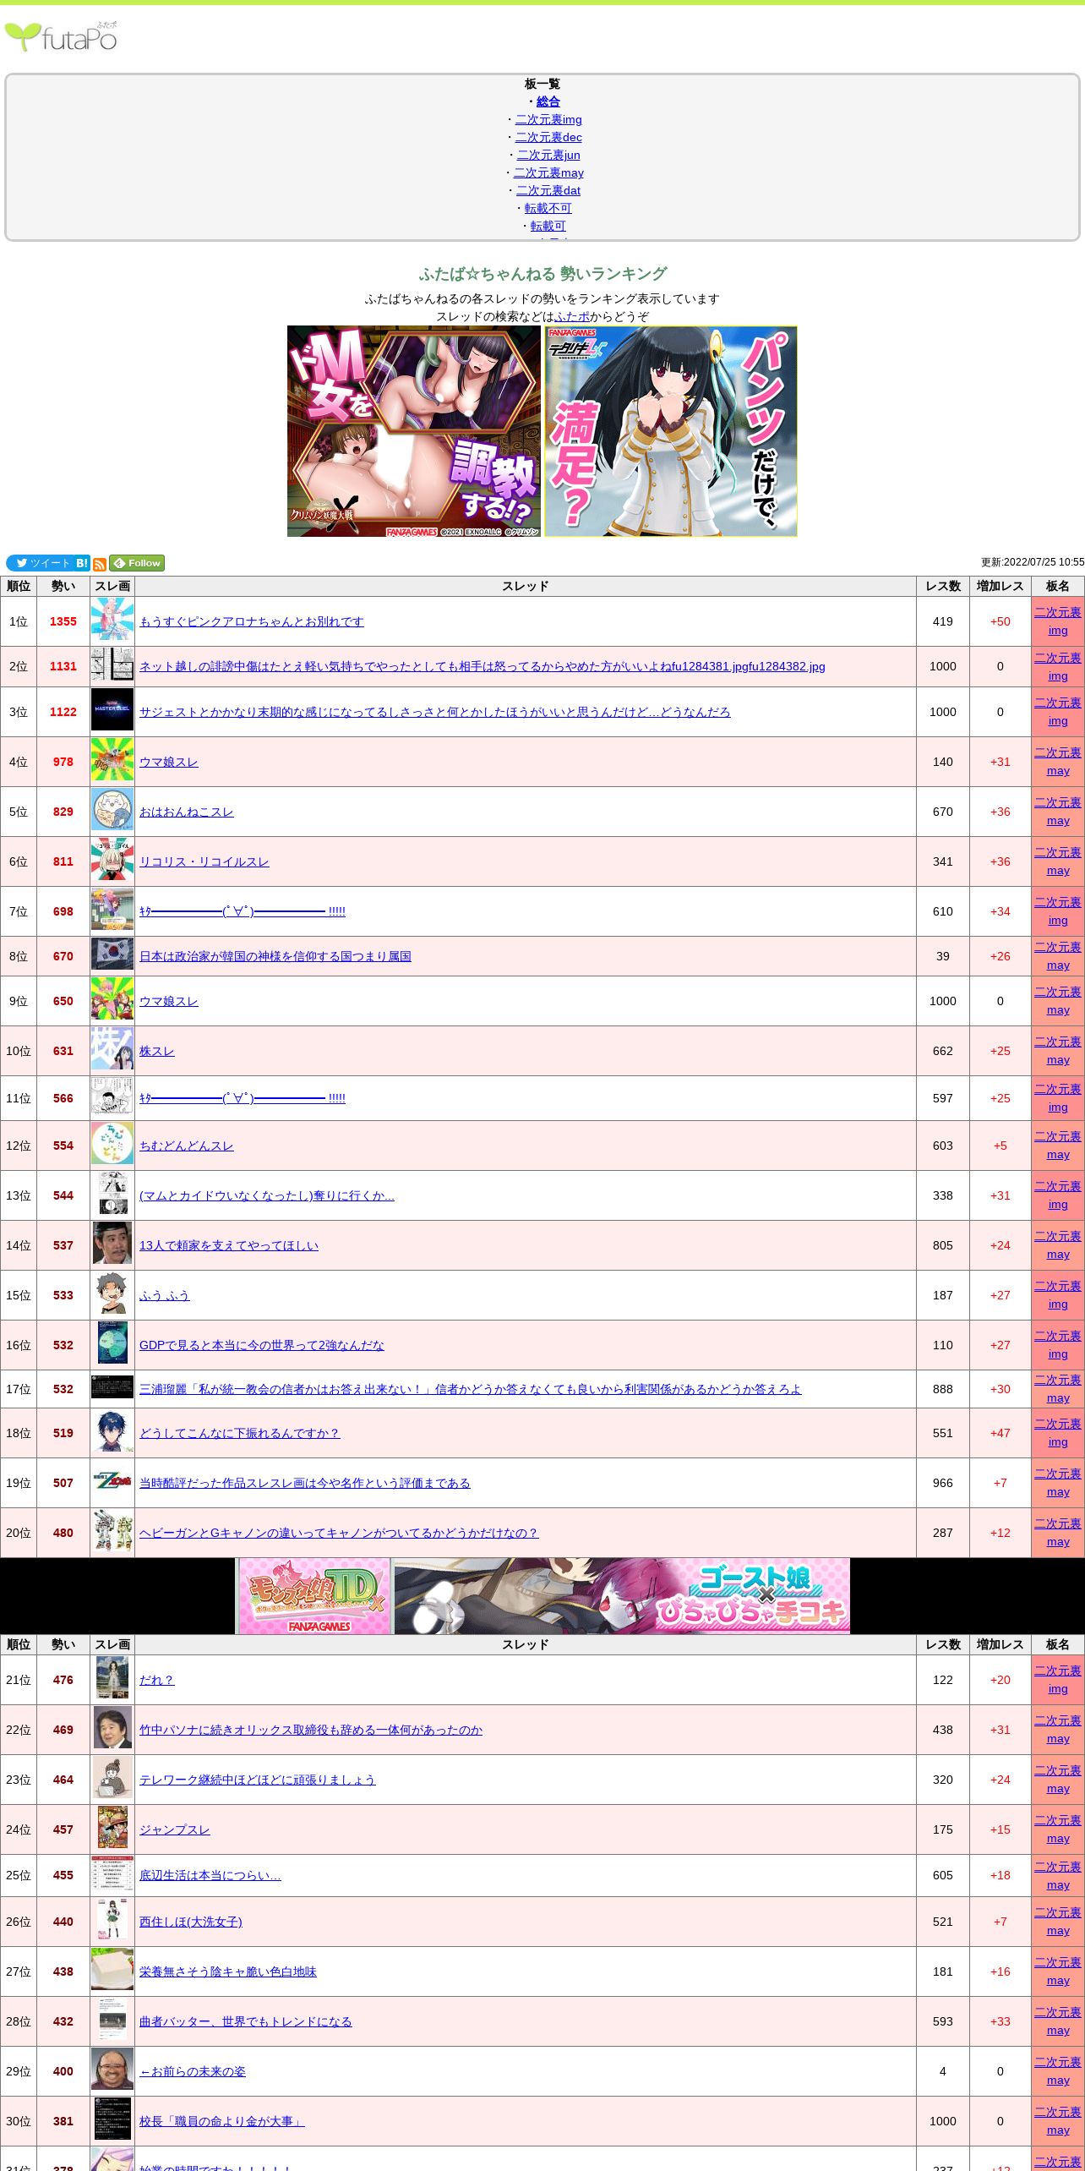Screen dimensions: 1085x2171
Task: Click the green Feedly Follow button
Action: click(x=137, y=563)
